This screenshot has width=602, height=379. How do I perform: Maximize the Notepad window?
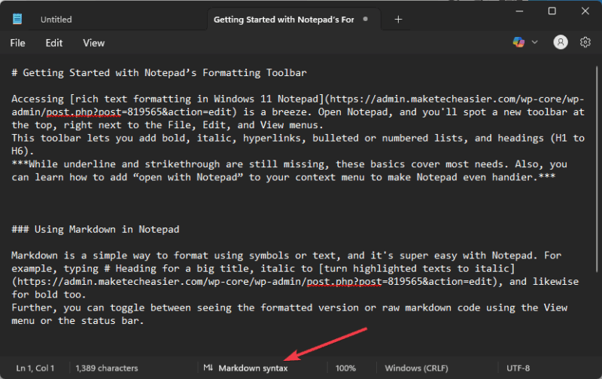[552, 11]
